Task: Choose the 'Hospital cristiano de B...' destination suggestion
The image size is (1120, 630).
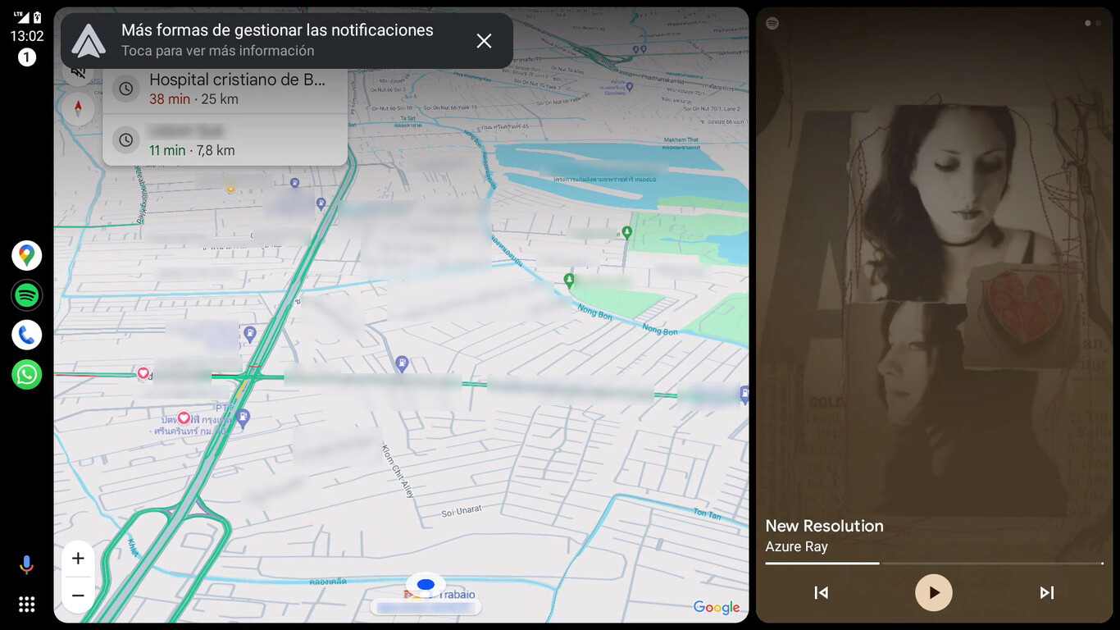Action: [225, 89]
